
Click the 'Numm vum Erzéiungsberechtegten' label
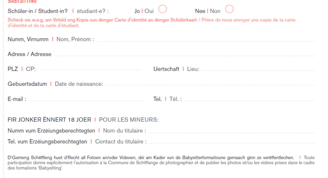coord(51,131)
